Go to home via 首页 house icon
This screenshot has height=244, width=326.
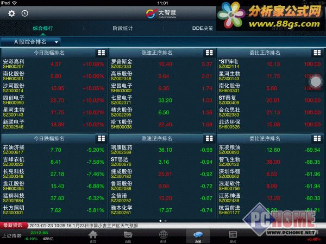(93, 236)
